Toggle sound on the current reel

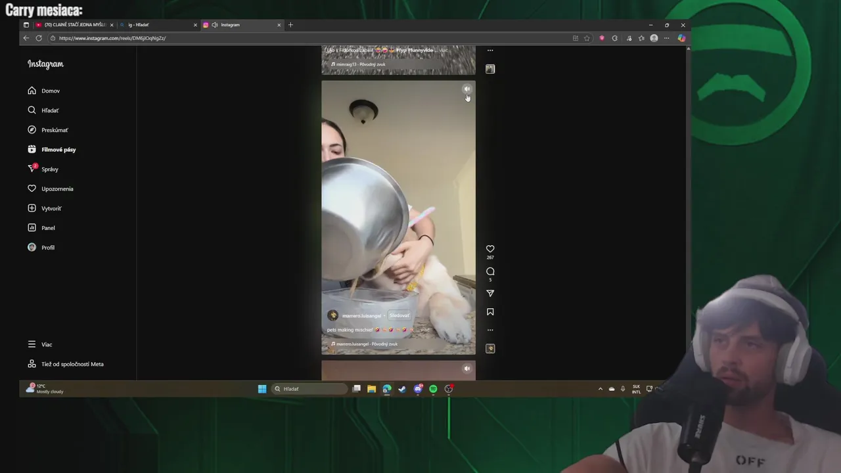467,89
